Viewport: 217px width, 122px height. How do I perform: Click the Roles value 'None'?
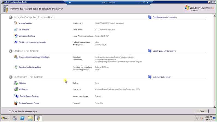(x=97, y=83)
